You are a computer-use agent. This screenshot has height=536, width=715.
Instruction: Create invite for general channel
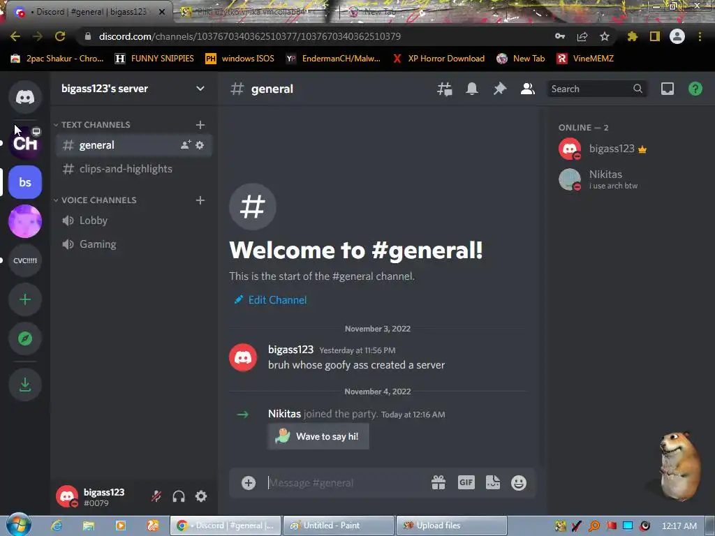(x=186, y=145)
